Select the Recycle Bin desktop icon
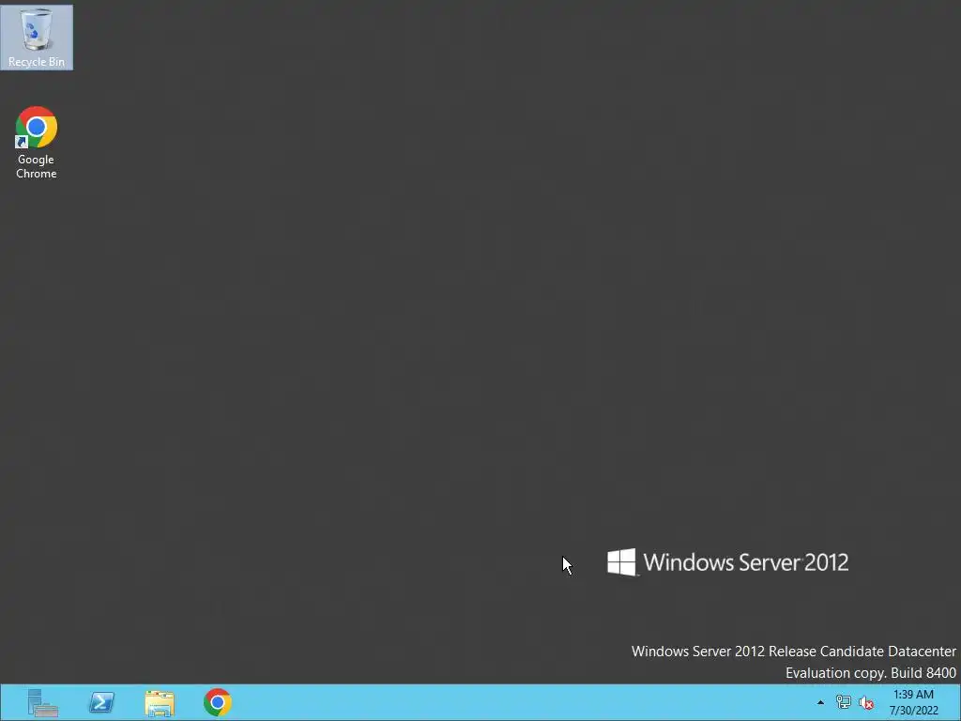This screenshot has width=961, height=721. (37, 37)
